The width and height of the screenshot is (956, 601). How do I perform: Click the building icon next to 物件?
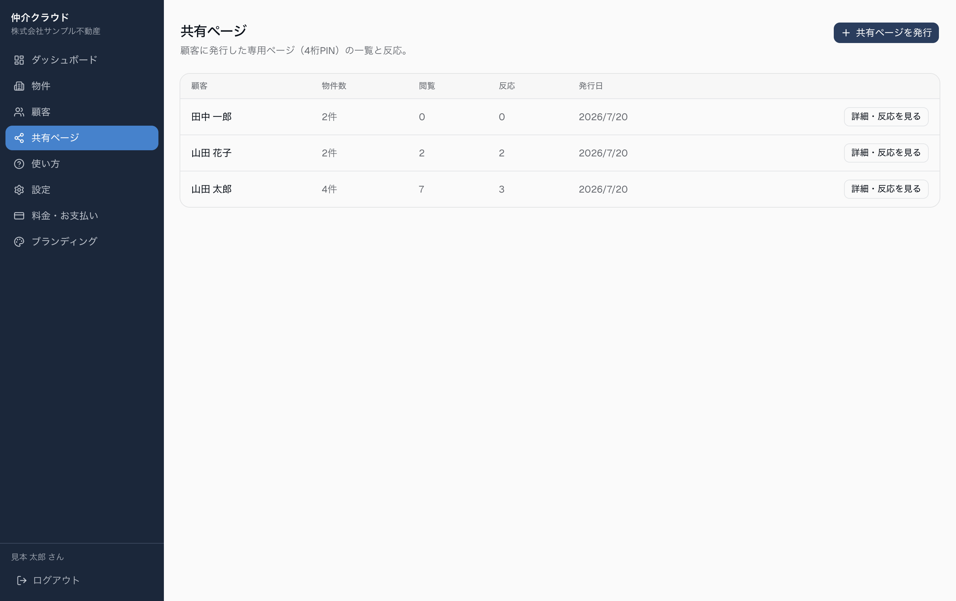[x=19, y=86]
